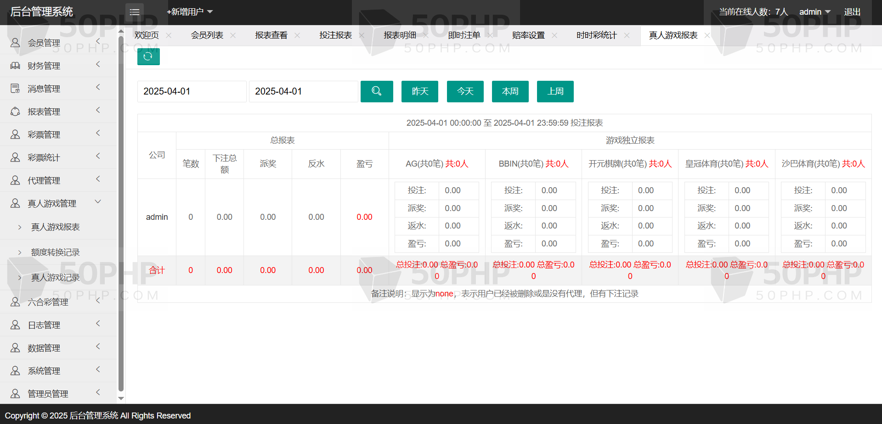Click the 昨天 quick filter button
This screenshot has height=424, width=882.
(x=419, y=91)
